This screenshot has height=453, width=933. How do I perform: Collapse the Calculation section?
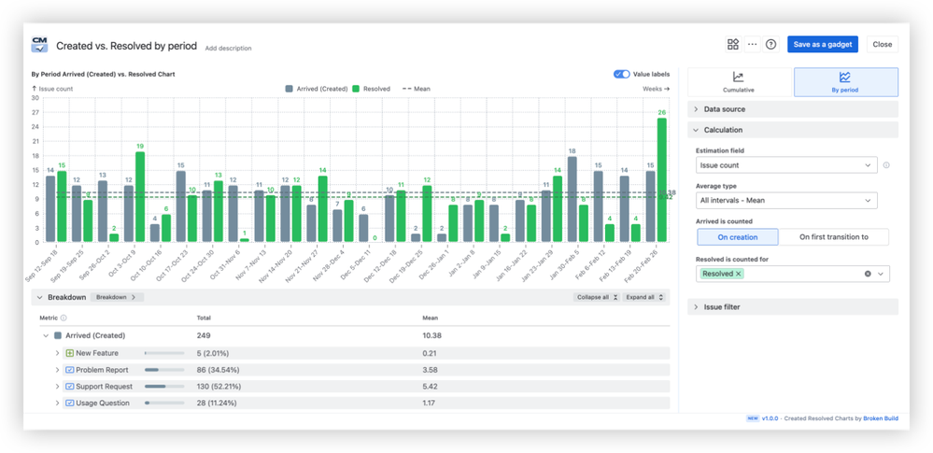click(x=793, y=130)
